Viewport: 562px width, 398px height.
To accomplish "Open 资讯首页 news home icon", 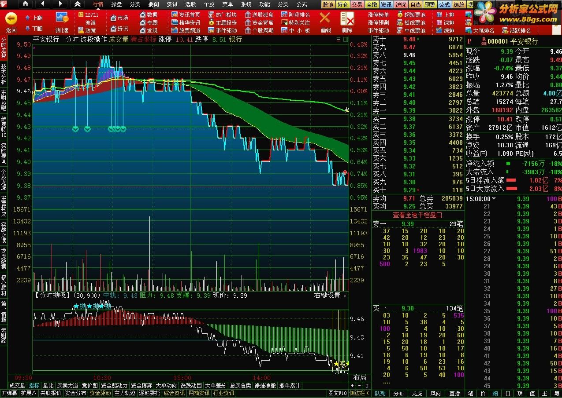I will 175,15.
